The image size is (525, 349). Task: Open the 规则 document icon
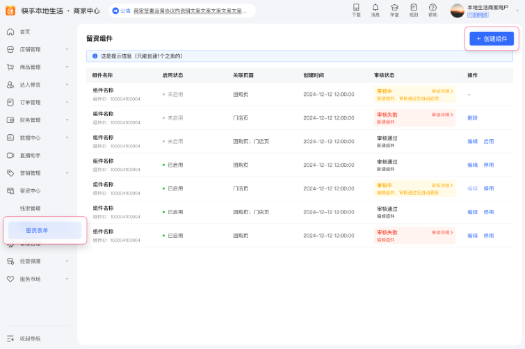tap(414, 8)
